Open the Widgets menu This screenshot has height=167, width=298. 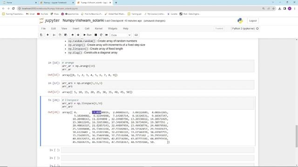[x=113, y=29]
